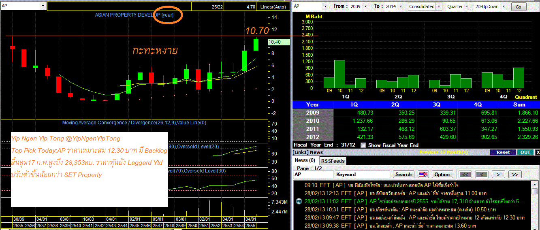Viewport: 540px width, 230px height.
Task: Click the Moving Average Convergence / Divergence indicator title
Action: 134,123
